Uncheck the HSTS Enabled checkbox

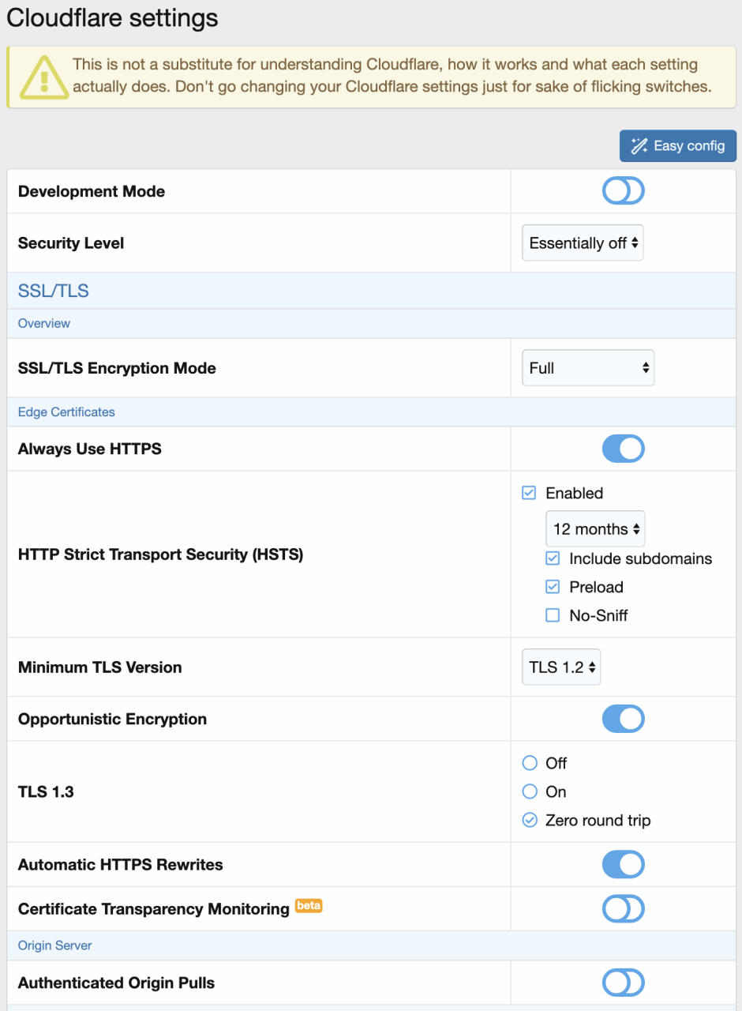(529, 493)
